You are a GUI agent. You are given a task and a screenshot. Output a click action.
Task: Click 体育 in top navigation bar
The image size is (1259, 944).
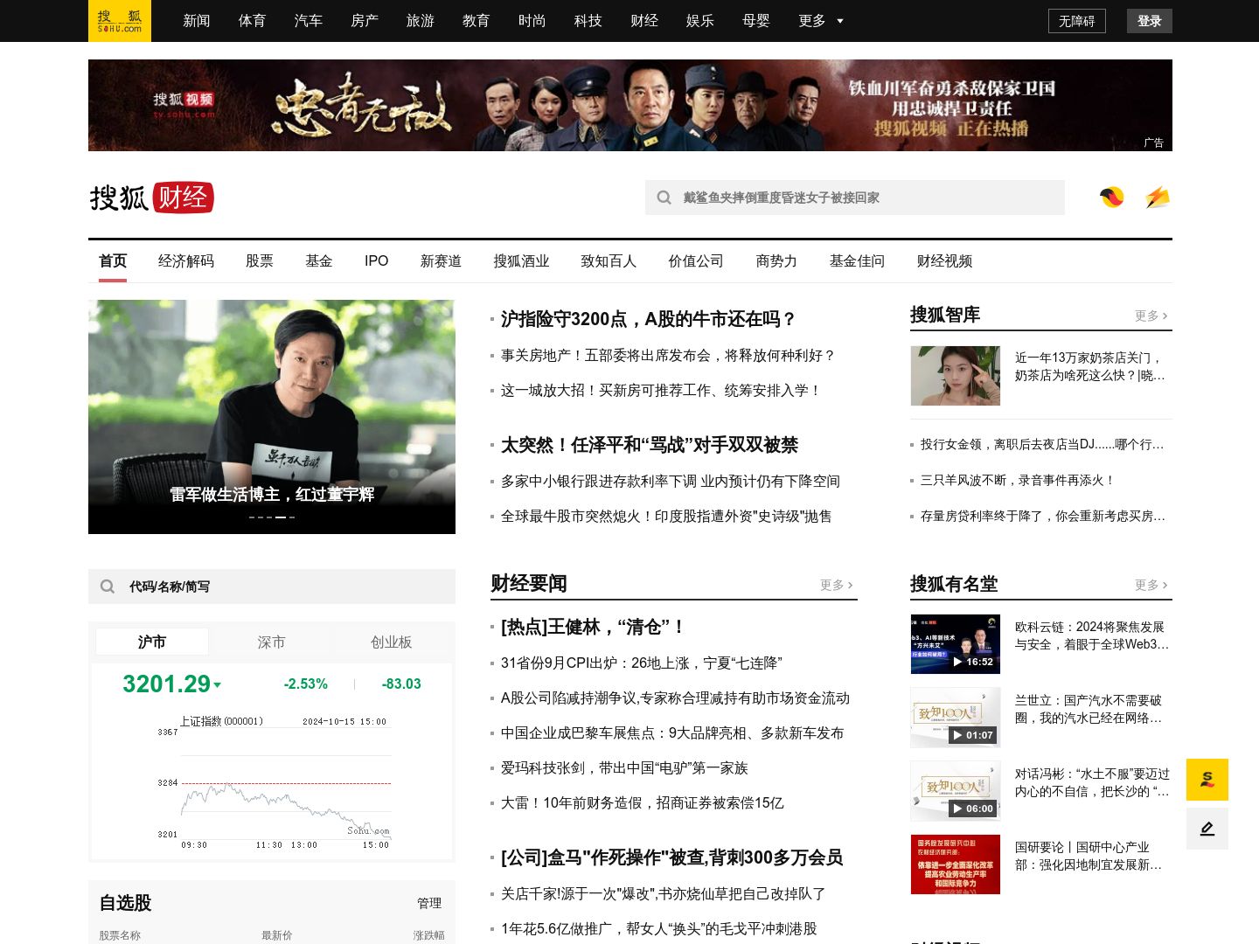[x=253, y=21]
